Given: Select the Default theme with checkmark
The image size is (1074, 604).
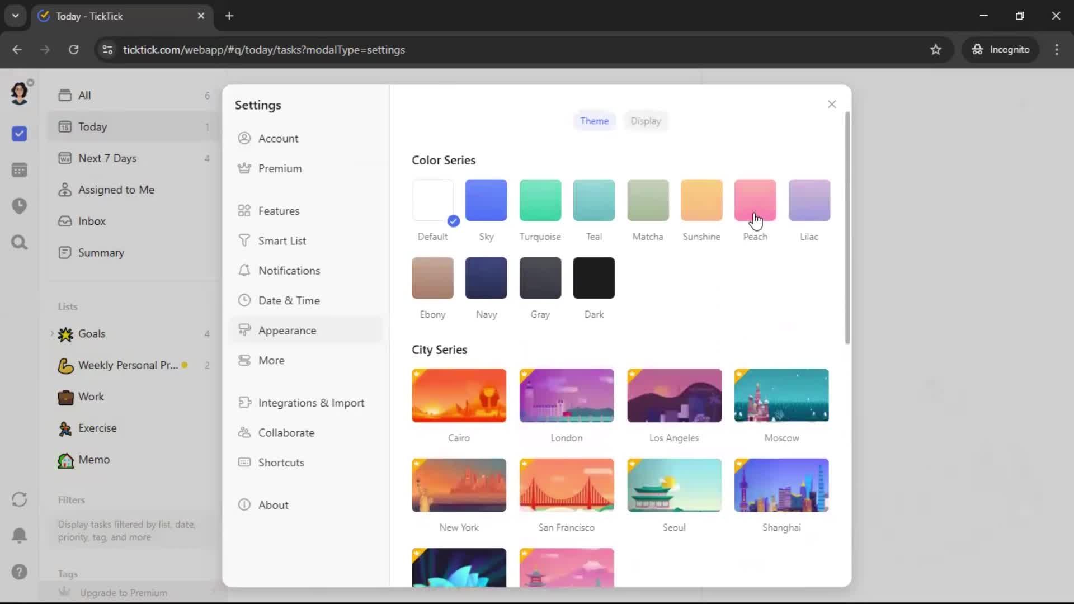Looking at the screenshot, I should click(432, 200).
